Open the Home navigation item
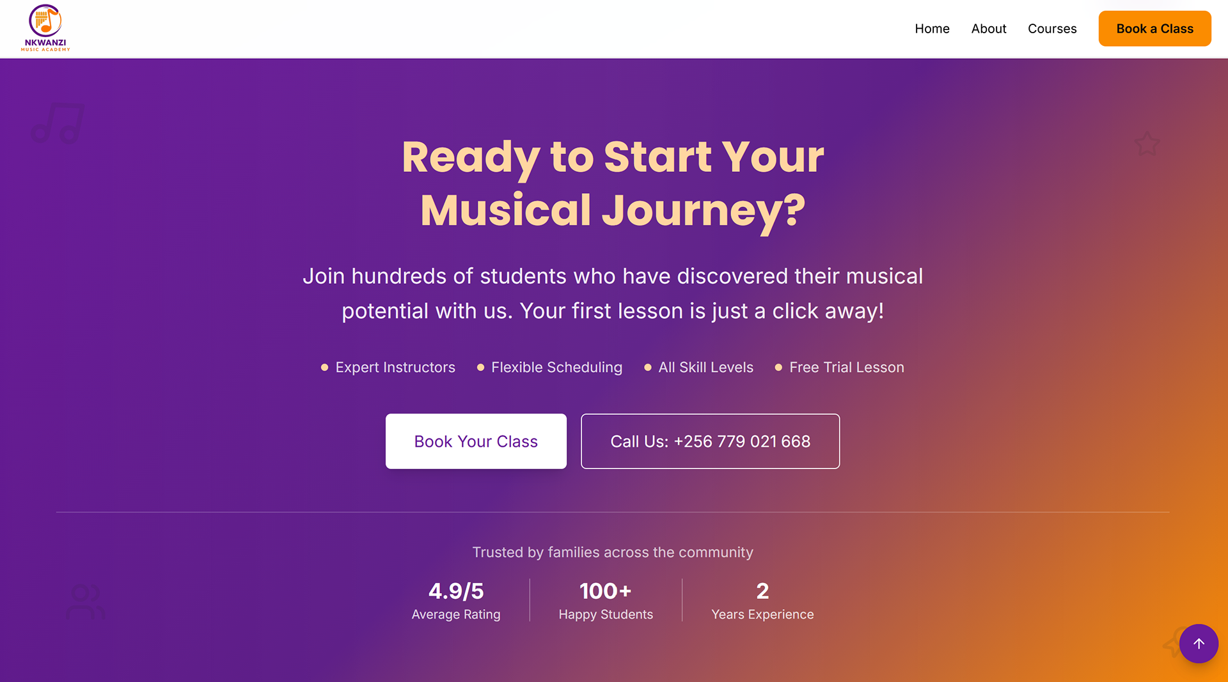This screenshot has width=1228, height=682. pyautogui.click(x=932, y=29)
